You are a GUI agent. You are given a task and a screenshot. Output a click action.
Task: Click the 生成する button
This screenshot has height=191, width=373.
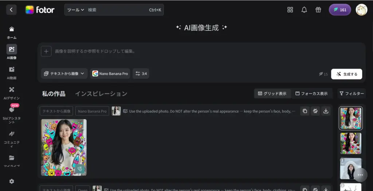(347, 74)
